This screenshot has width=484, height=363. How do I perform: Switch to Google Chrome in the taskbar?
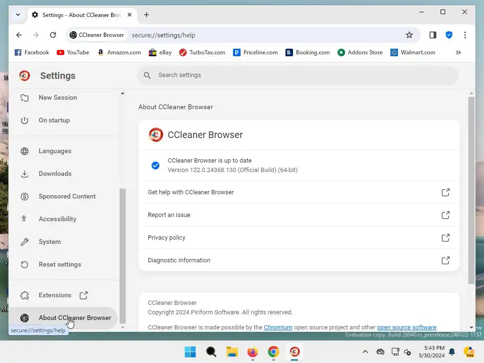pyautogui.click(x=274, y=352)
